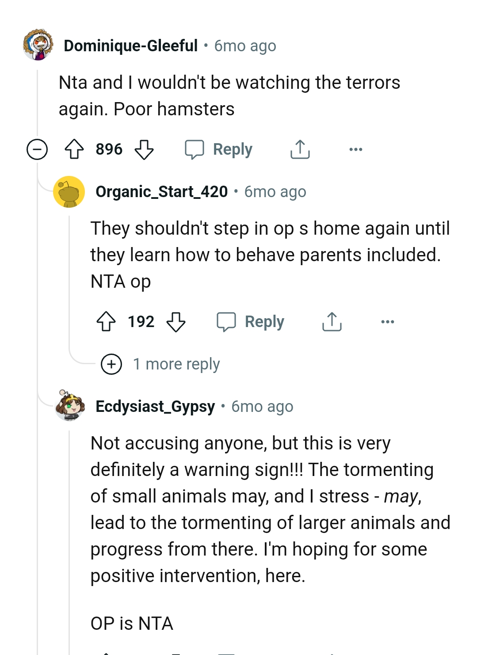Click the 192 vote count
Screen dimensions: 477x655
coord(140,321)
